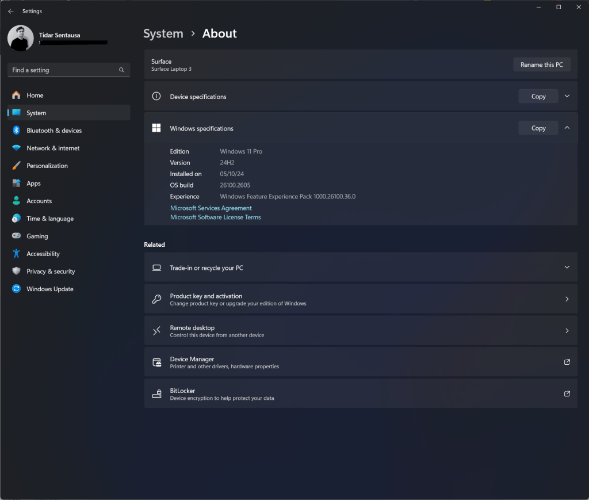
Task: Open Microsoft Services Agreement link
Action: click(x=211, y=208)
